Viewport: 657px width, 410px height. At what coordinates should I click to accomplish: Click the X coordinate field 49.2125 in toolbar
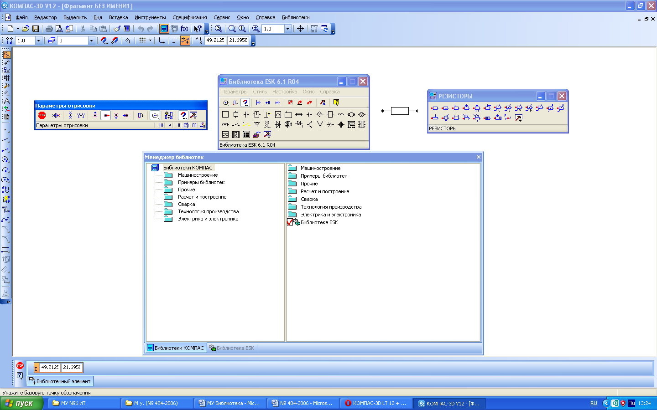click(215, 41)
